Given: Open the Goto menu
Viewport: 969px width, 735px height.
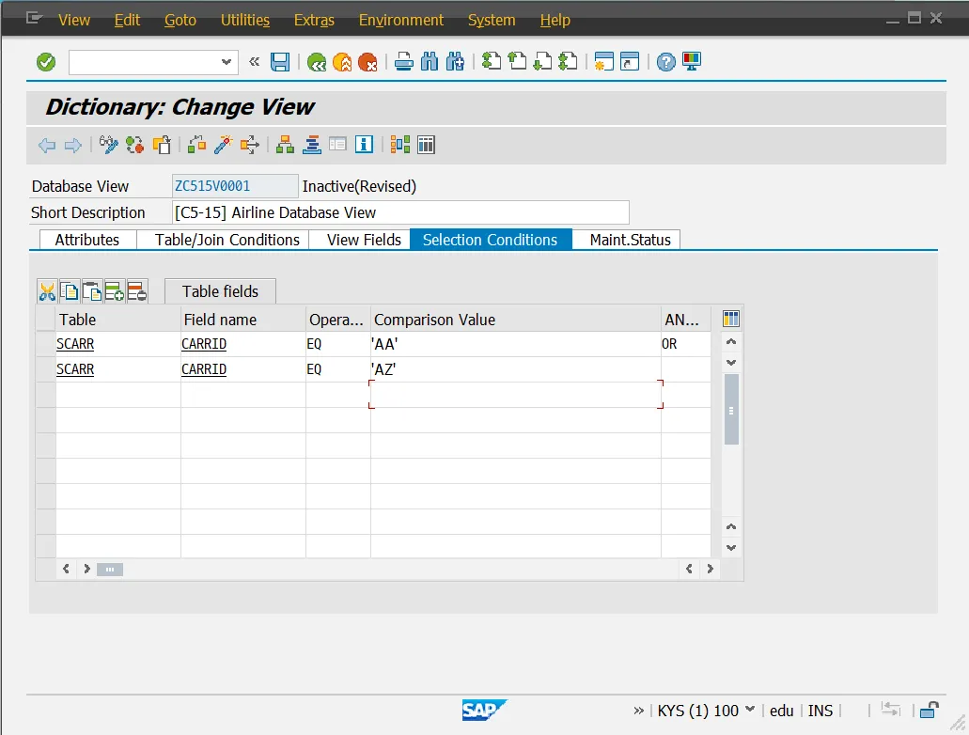Looking at the screenshot, I should pyautogui.click(x=180, y=20).
